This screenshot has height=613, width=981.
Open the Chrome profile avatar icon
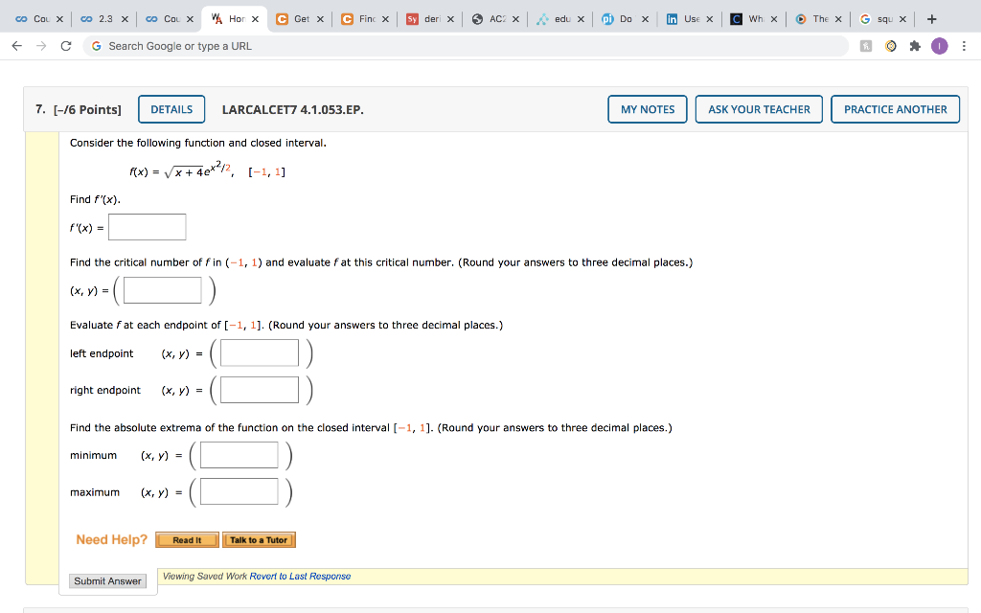939,44
